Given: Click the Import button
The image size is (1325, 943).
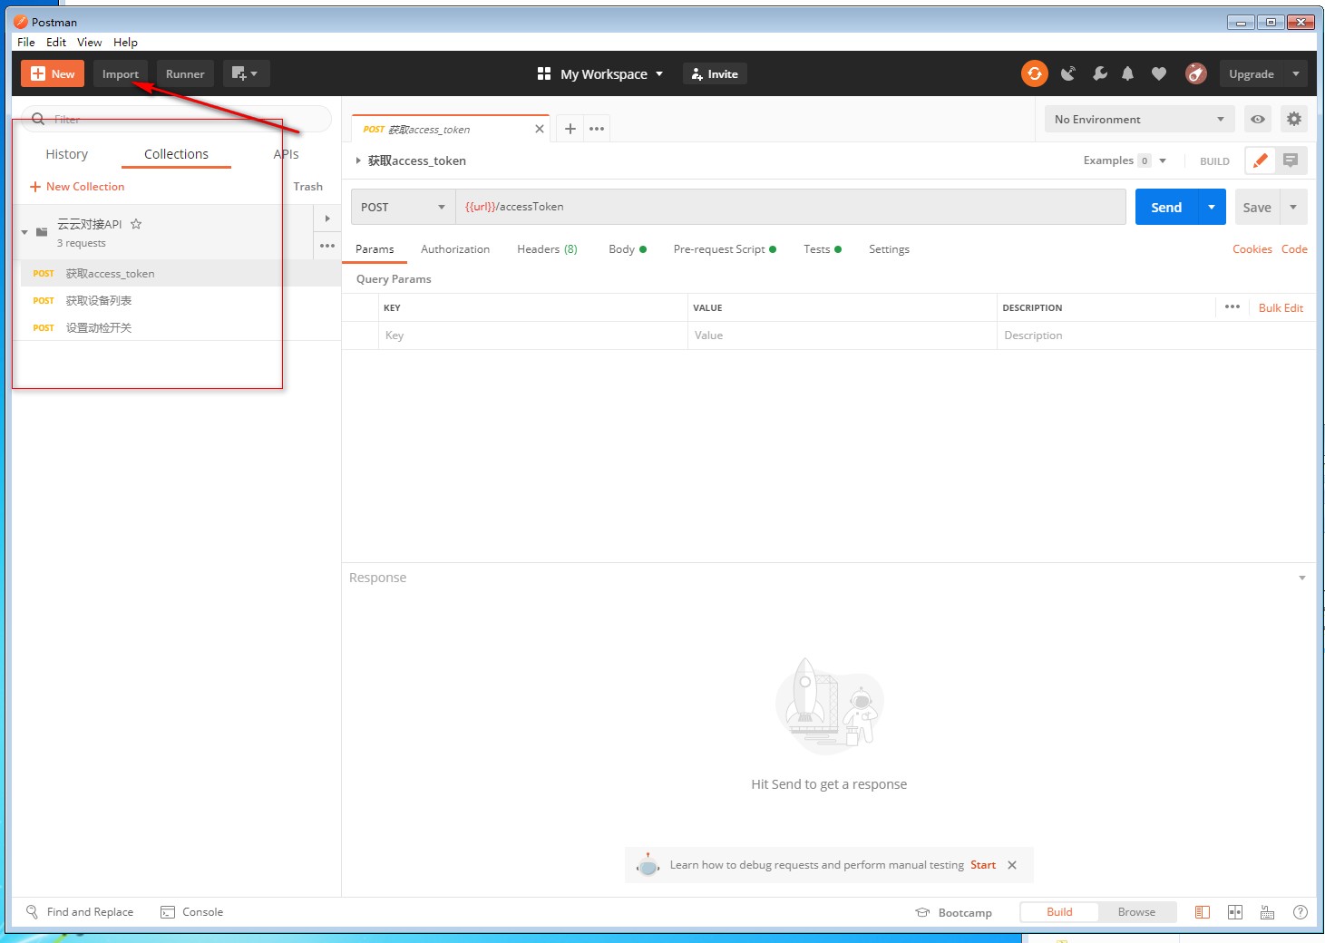Looking at the screenshot, I should pos(120,73).
